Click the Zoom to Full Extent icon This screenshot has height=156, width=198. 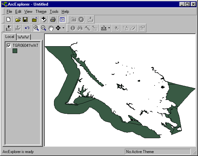[x=9, y=28]
